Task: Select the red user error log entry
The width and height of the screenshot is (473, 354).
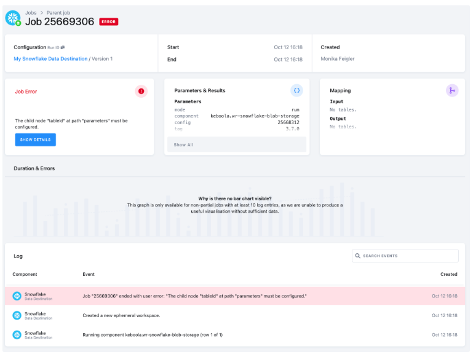Action: click(x=194, y=296)
